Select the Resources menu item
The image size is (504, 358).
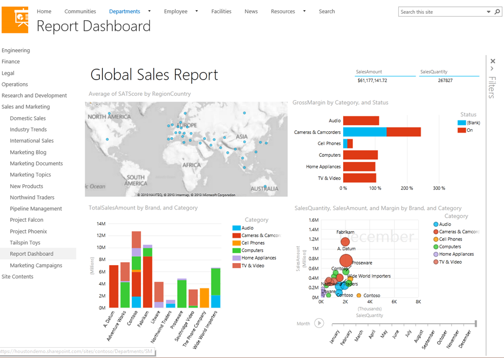[x=283, y=11]
